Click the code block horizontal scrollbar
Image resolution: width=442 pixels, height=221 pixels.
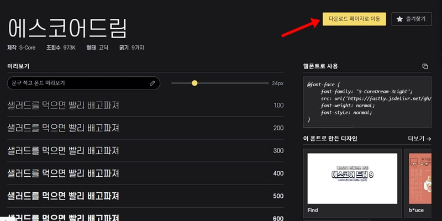coord(328,126)
